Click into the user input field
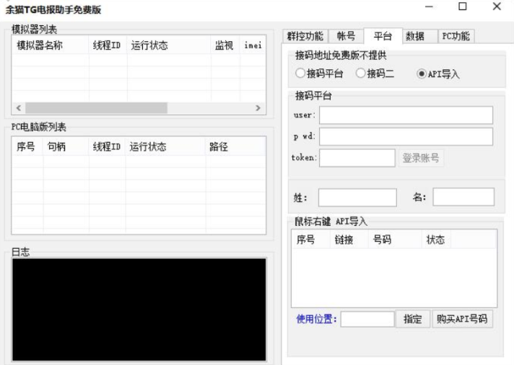This screenshot has width=514, height=365. coord(406,115)
